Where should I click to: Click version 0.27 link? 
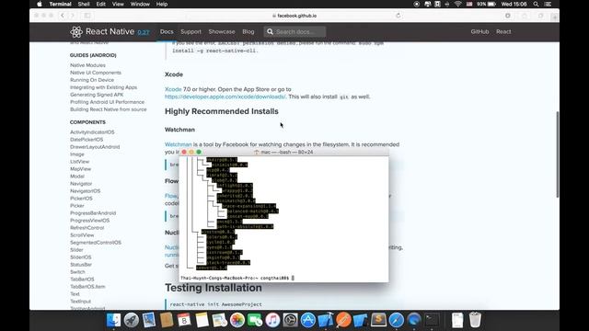(144, 32)
